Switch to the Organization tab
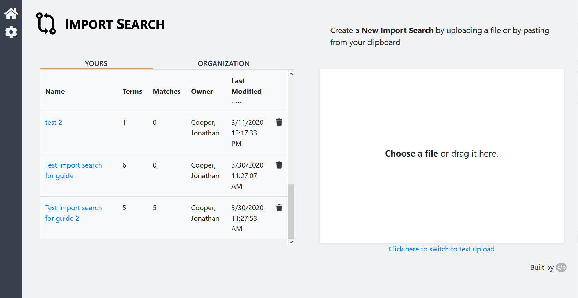Image resolution: width=578 pixels, height=298 pixels. pyautogui.click(x=224, y=63)
